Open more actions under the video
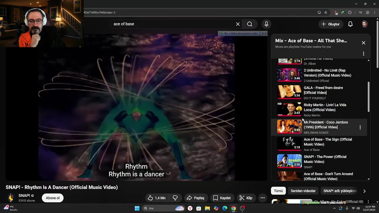Image resolution: width=379 pixels, height=213 pixels. point(263,198)
